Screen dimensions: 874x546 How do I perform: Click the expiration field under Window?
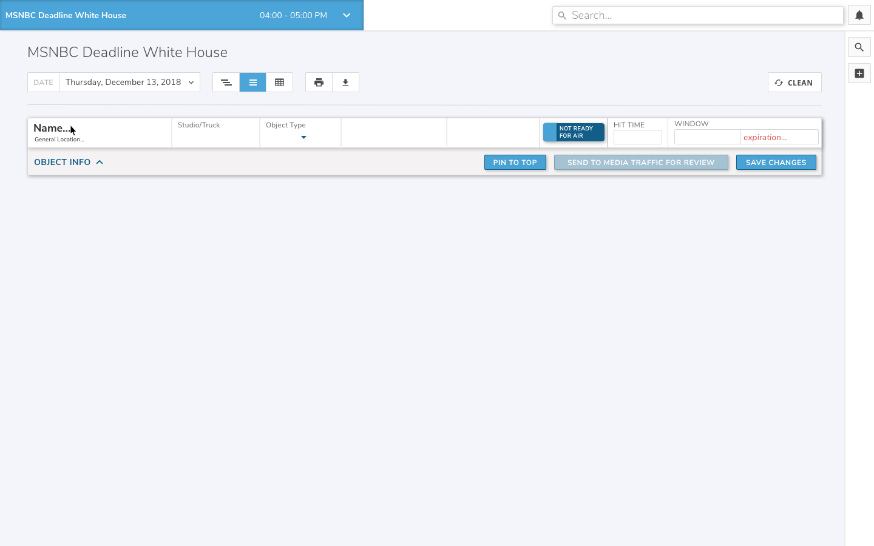coord(779,138)
